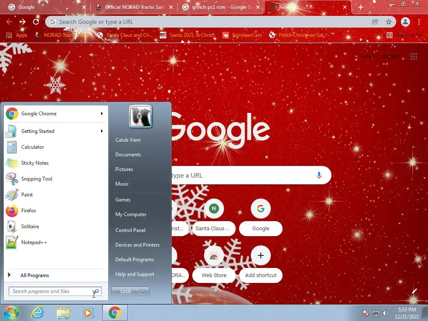Open the Action Center flag icon

coord(365,313)
